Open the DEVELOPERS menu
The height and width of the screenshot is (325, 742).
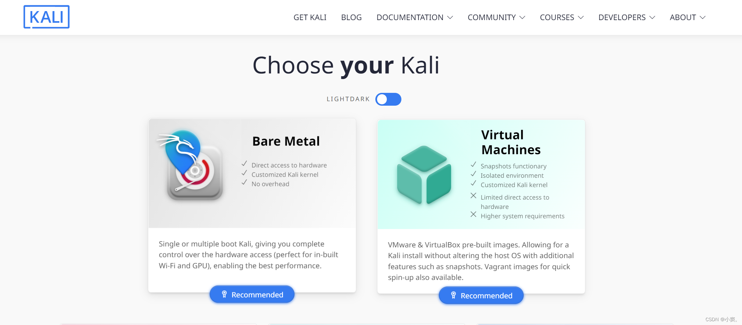tap(626, 17)
